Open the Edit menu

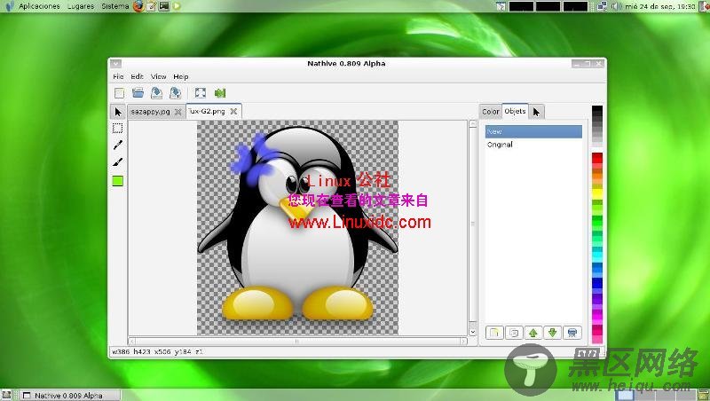(x=137, y=76)
